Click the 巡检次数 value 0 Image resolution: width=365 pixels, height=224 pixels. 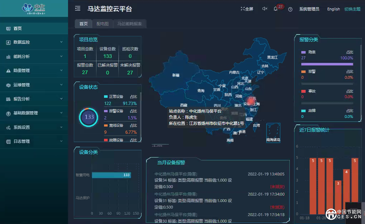130,56
